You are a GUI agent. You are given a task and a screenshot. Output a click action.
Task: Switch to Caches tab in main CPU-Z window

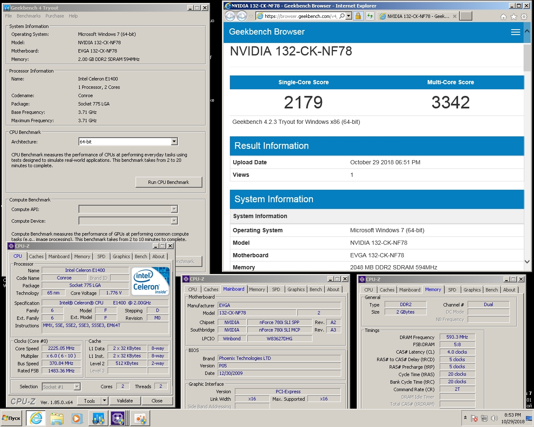[x=36, y=256]
